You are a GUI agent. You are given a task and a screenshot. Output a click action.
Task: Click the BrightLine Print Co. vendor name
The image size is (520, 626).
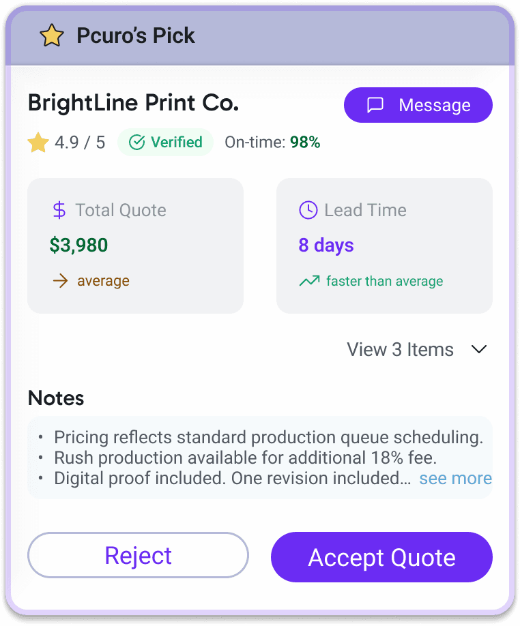click(x=133, y=103)
